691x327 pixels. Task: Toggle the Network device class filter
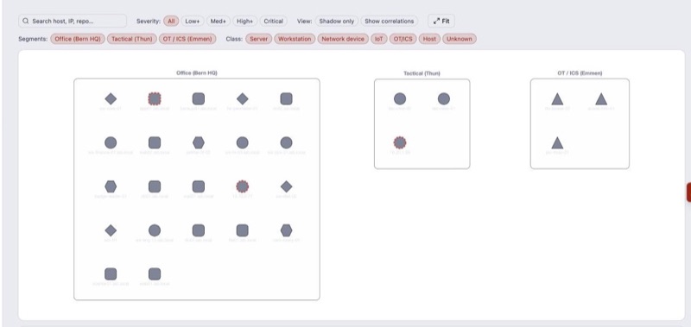point(343,39)
